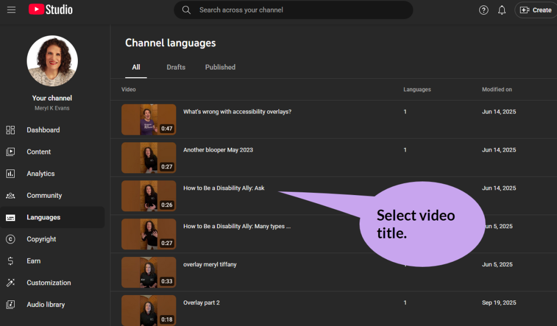Open the Dashboard panel from the sidebar
The width and height of the screenshot is (557, 326).
pos(43,130)
